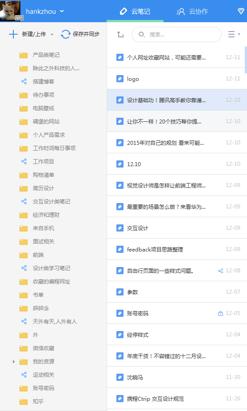Open note 最重要的场景怎么做？来看华为...
This screenshot has width=247, height=411.
(x=177, y=207)
